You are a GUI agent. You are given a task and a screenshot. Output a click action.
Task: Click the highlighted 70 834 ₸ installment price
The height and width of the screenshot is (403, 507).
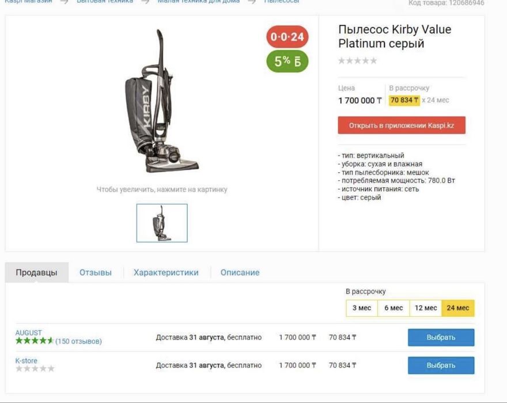pyautogui.click(x=404, y=100)
